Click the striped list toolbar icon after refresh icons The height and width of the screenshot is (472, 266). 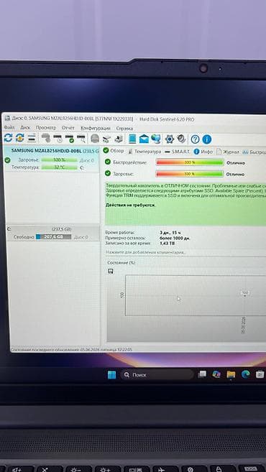tap(32, 139)
